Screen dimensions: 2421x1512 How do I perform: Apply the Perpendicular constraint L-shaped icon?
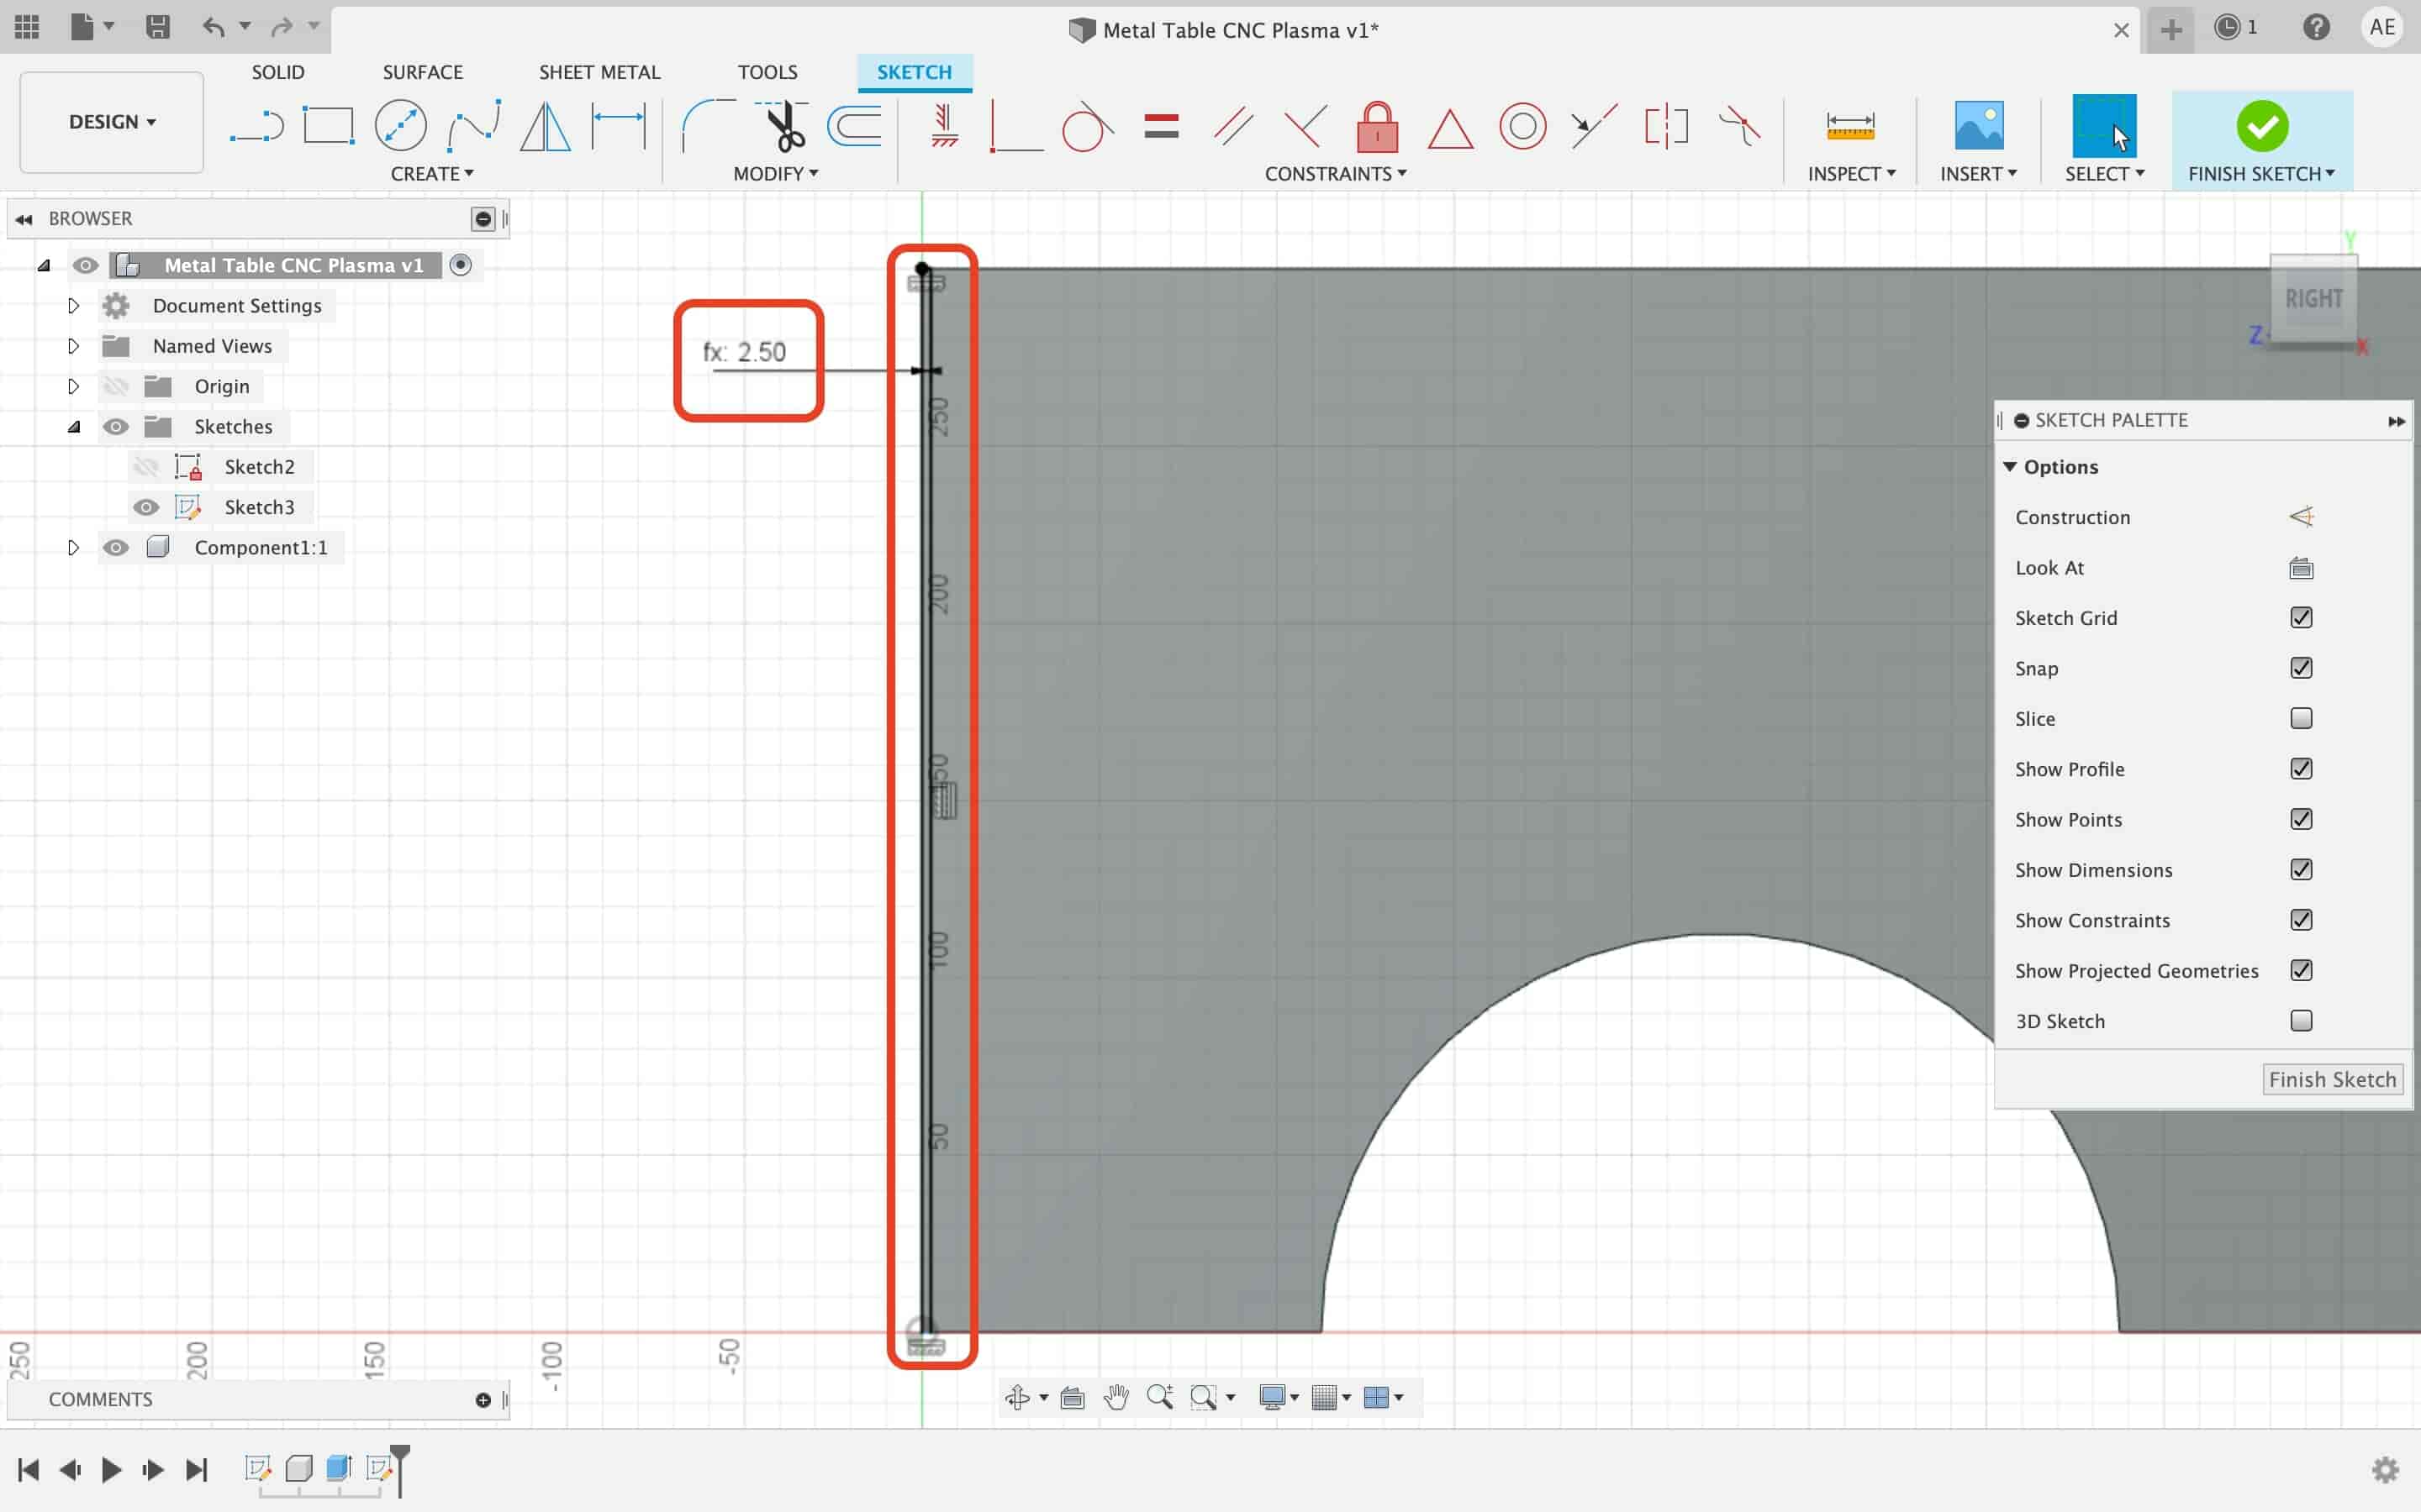point(1015,126)
